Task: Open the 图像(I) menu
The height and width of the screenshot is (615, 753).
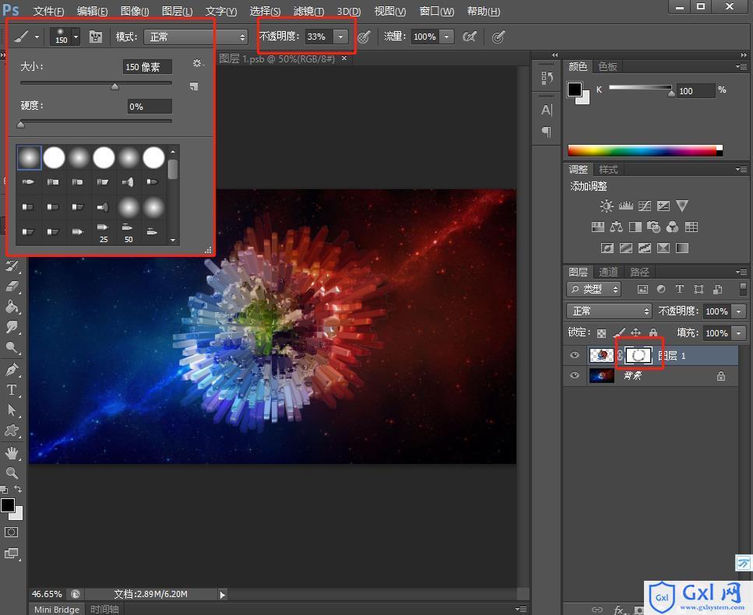Action: pos(135,11)
